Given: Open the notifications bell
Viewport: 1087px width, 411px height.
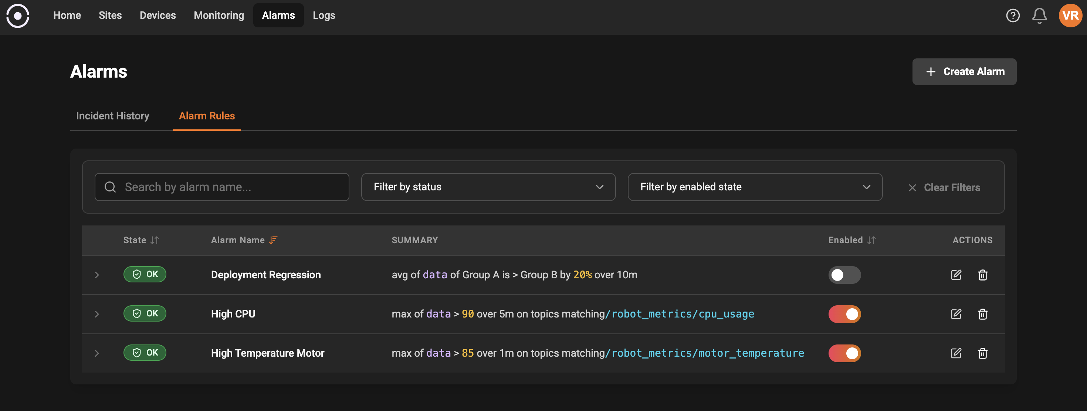Looking at the screenshot, I should 1039,16.
